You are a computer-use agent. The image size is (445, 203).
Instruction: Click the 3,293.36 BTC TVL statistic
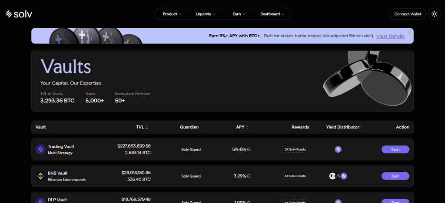(57, 101)
